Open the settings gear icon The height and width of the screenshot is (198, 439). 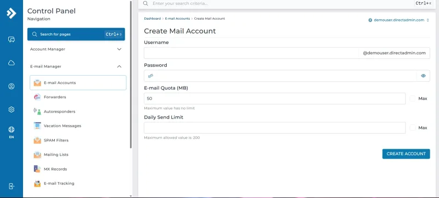pyautogui.click(x=11, y=109)
